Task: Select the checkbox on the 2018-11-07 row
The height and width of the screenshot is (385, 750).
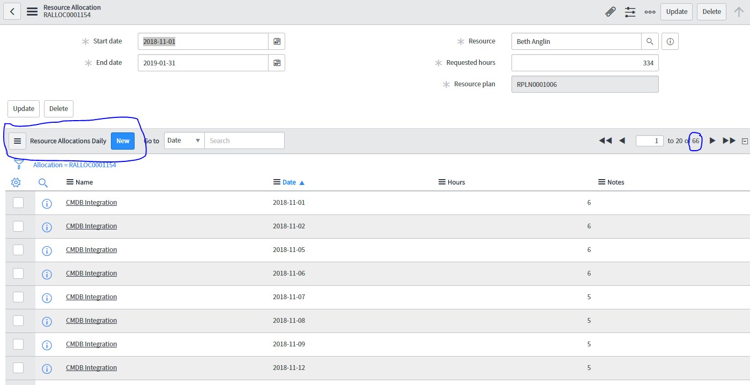Action: point(18,297)
